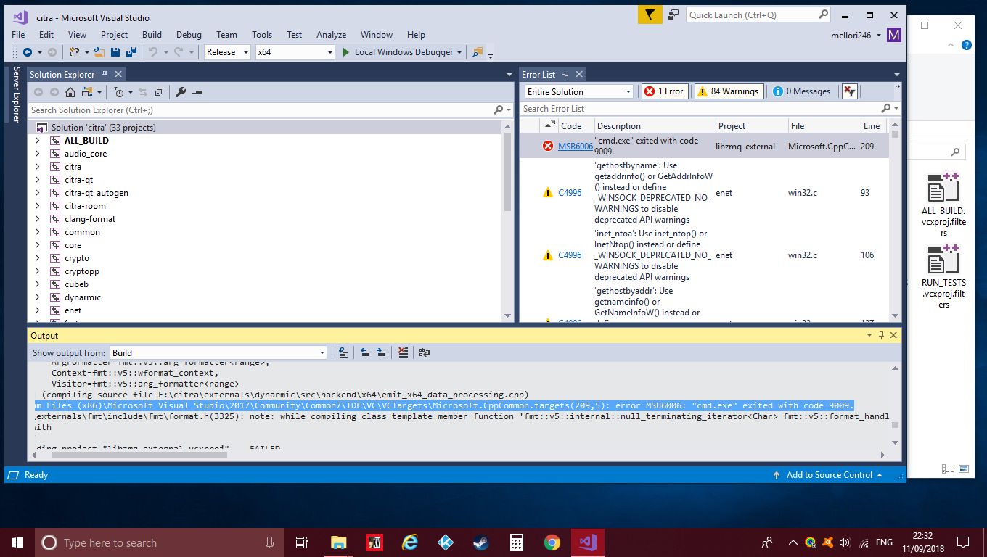This screenshot has width=987, height=557.
Task: Toggle the 0 Messages filter button
Action: tap(802, 91)
